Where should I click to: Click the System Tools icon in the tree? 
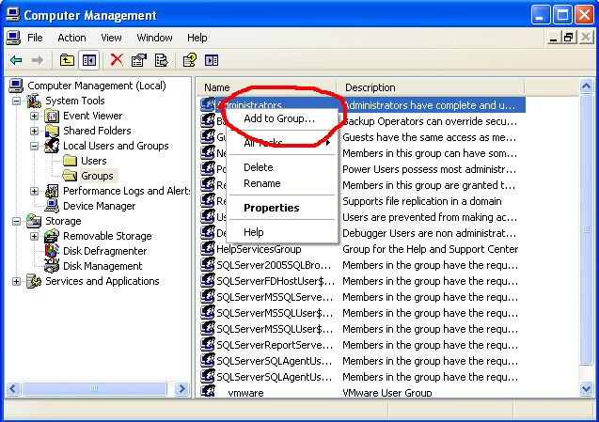click(x=34, y=101)
